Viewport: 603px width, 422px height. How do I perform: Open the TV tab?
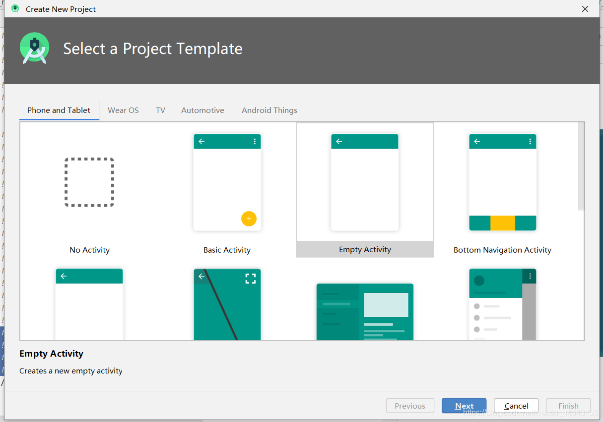(160, 110)
